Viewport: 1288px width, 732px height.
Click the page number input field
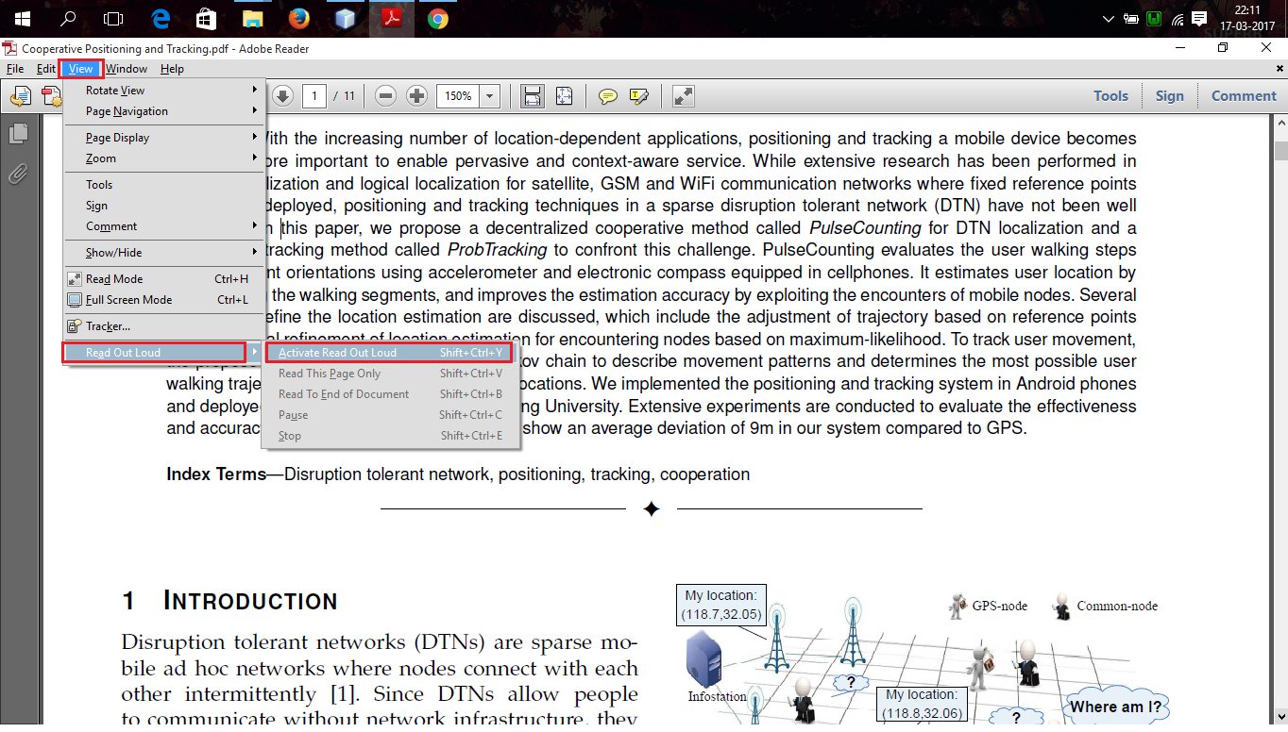314,95
